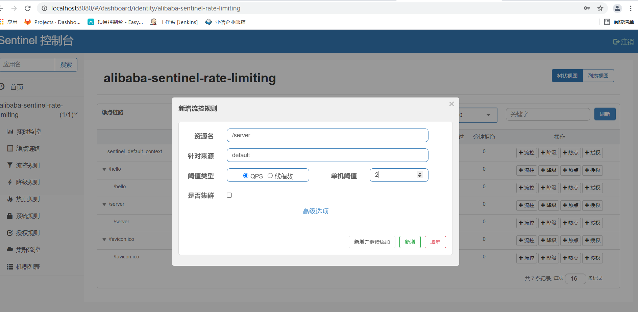Open the 项目控制台 Easy bookmark

pos(116,22)
